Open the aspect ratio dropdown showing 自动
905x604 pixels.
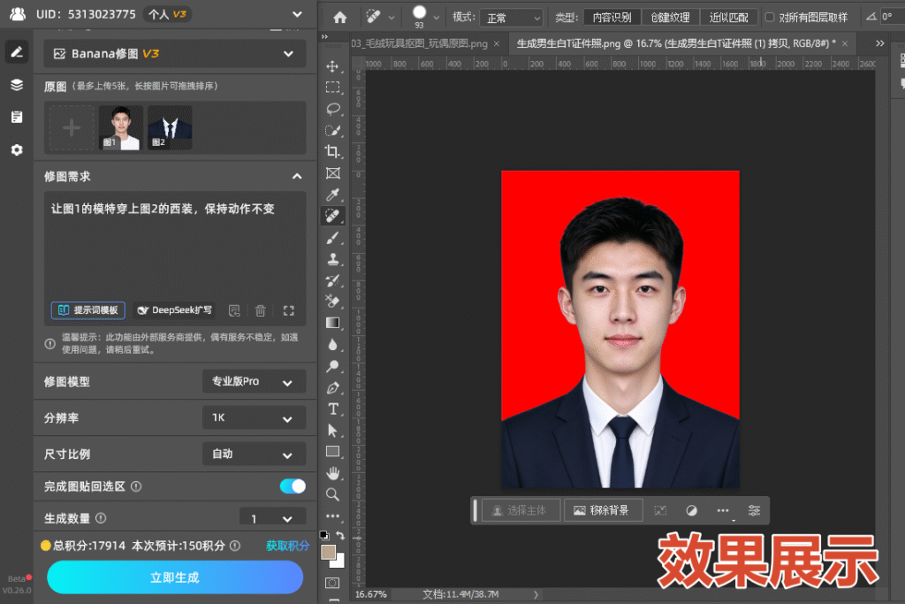pos(254,455)
